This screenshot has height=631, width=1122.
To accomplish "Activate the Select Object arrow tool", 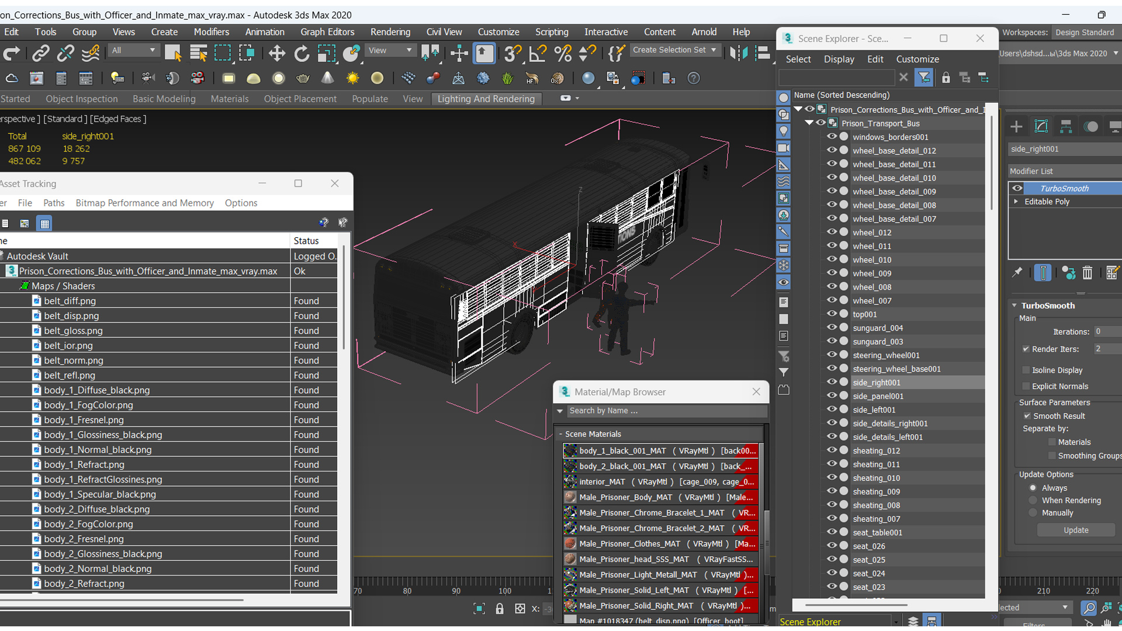I will pos(173,54).
